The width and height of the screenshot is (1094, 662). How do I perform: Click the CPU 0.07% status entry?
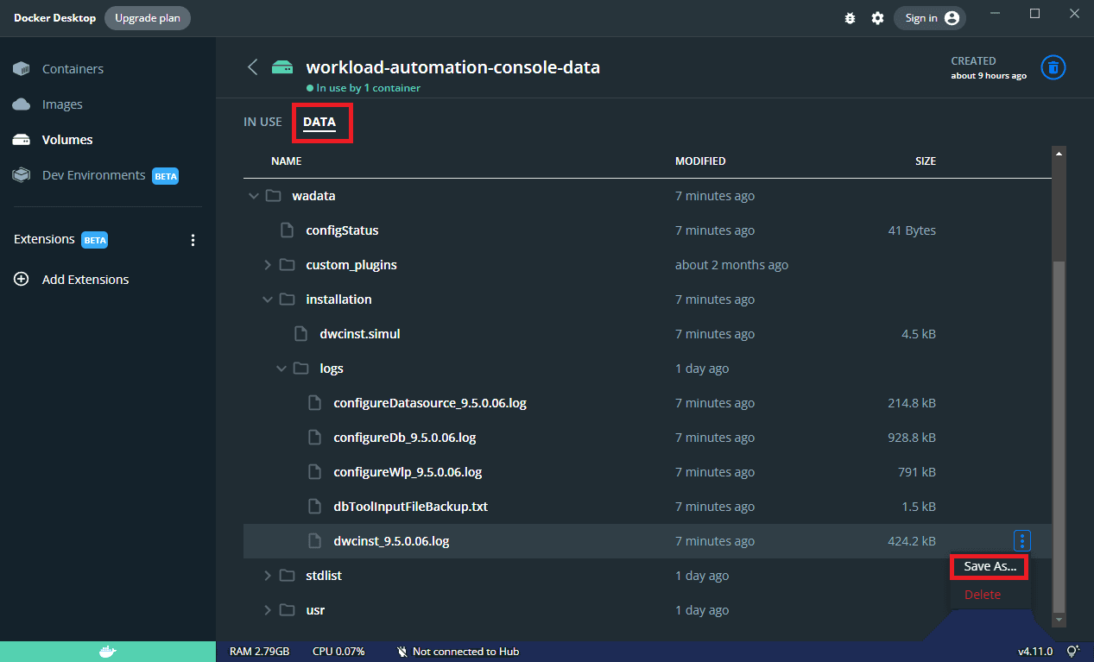[x=338, y=652]
